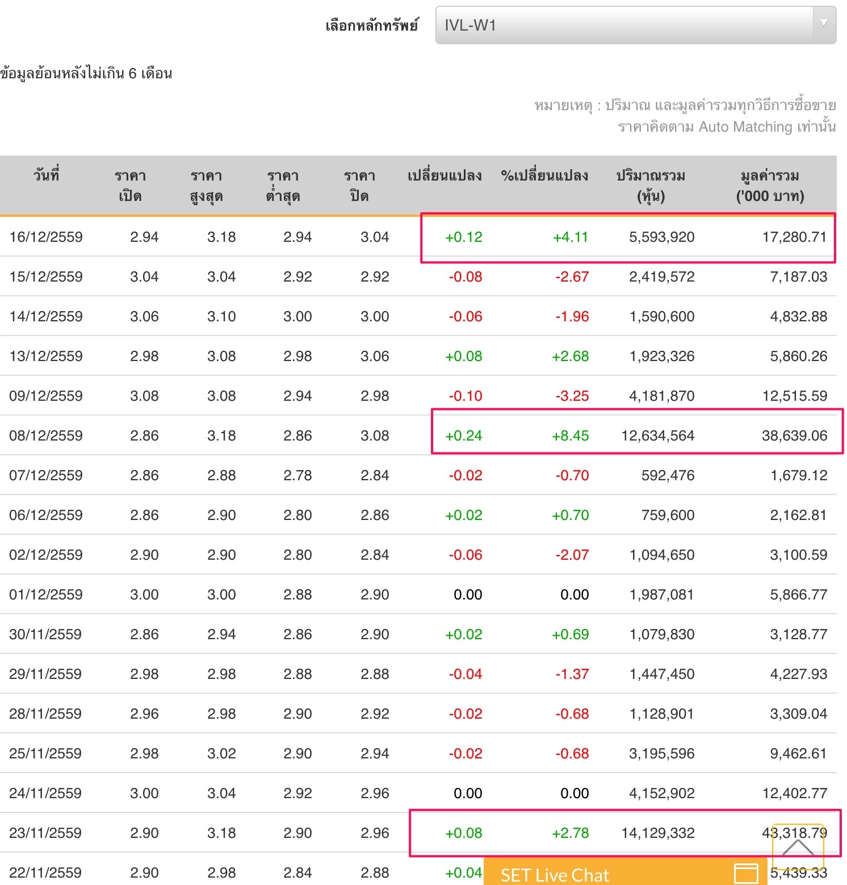The width and height of the screenshot is (847, 885).
Task: Click the total value 7,187.03
Action: point(799,276)
